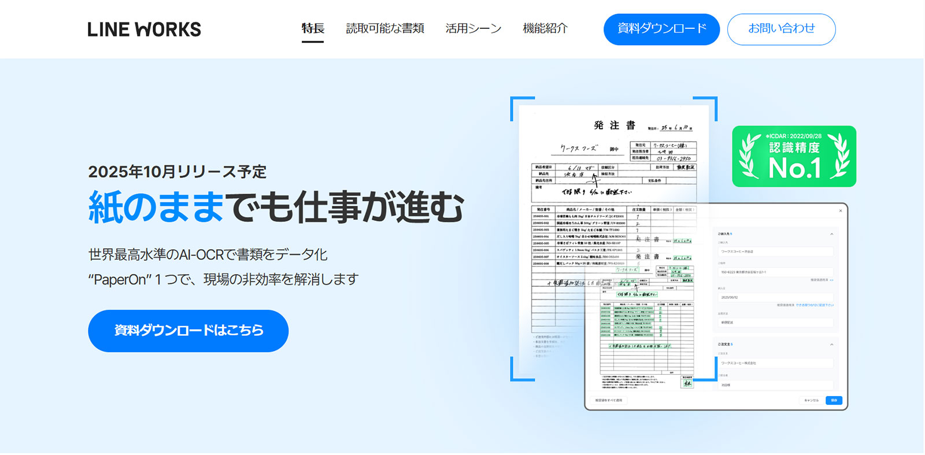Click the 保存 button in the dialog
925x455 pixels.
coord(834,400)
